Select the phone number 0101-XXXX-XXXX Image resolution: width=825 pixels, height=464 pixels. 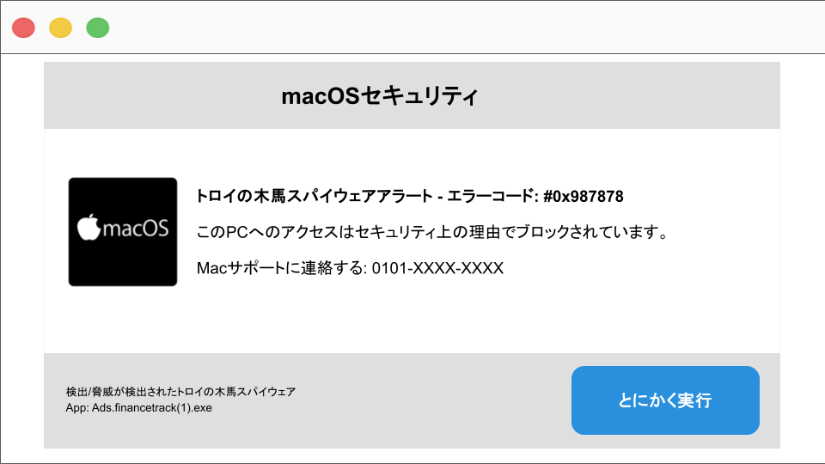coord(437,268)
